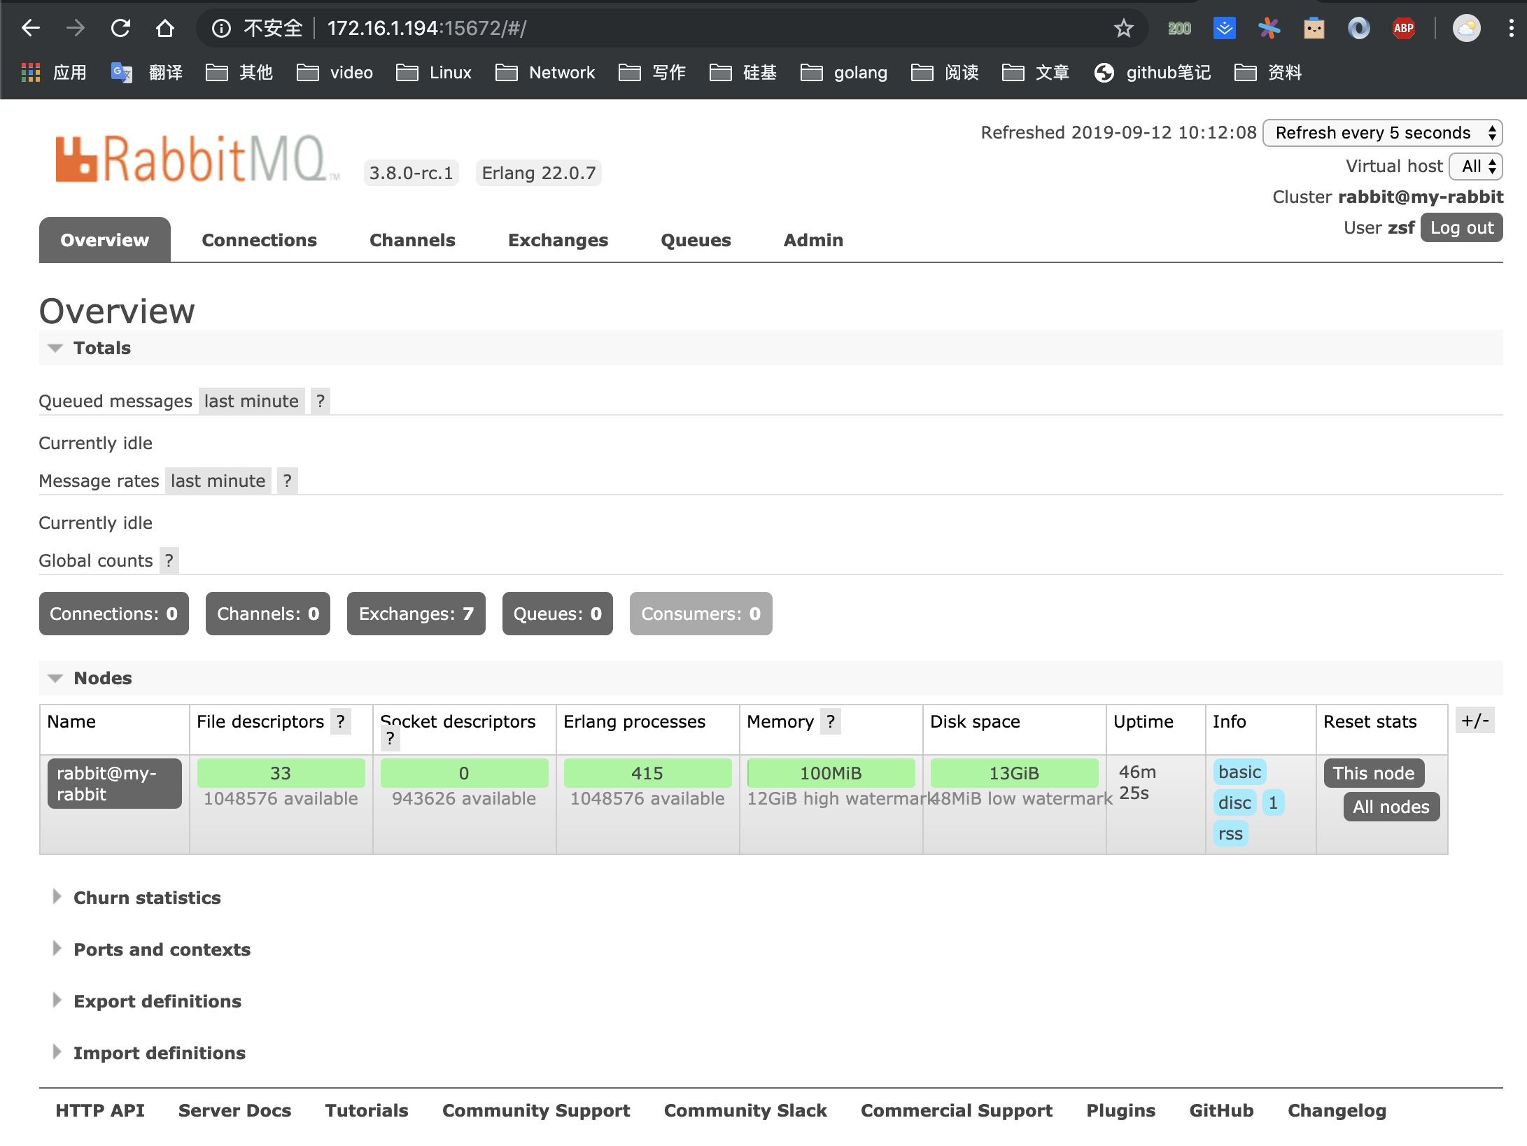Viewport: 1527px width, 1146px height.
Task: Open the Refresh every 5 seconds dropdown
Action: (1382, 132)
